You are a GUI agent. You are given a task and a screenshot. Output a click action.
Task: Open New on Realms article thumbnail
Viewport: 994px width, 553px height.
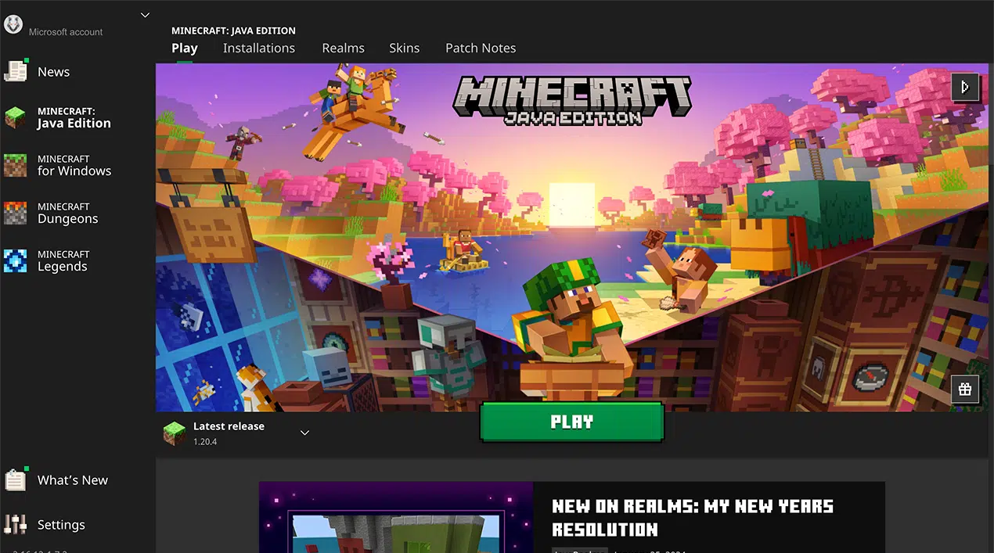point(396,517)
